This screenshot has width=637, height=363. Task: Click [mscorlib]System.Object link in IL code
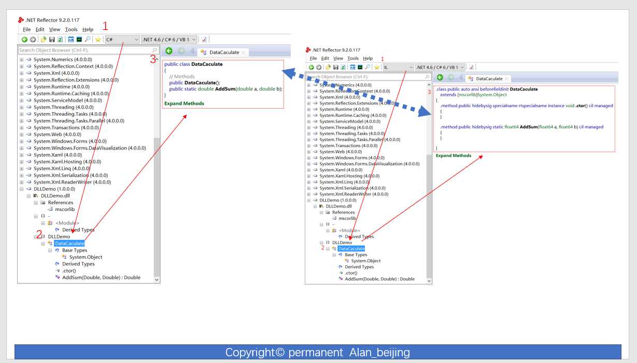[x=482, y=95]
